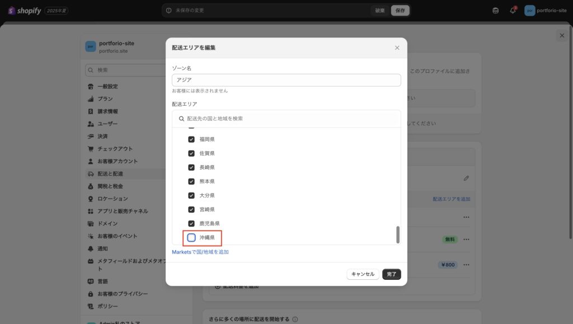This screenshot has width=573, height=324.
Task: Click the ゾーン名 input field containing アジア
Action: [x=286, y=80]
